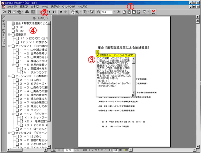
Task: Choose Continuous layout in status bar
Action: pyautogui.click(x=115, y=150)
